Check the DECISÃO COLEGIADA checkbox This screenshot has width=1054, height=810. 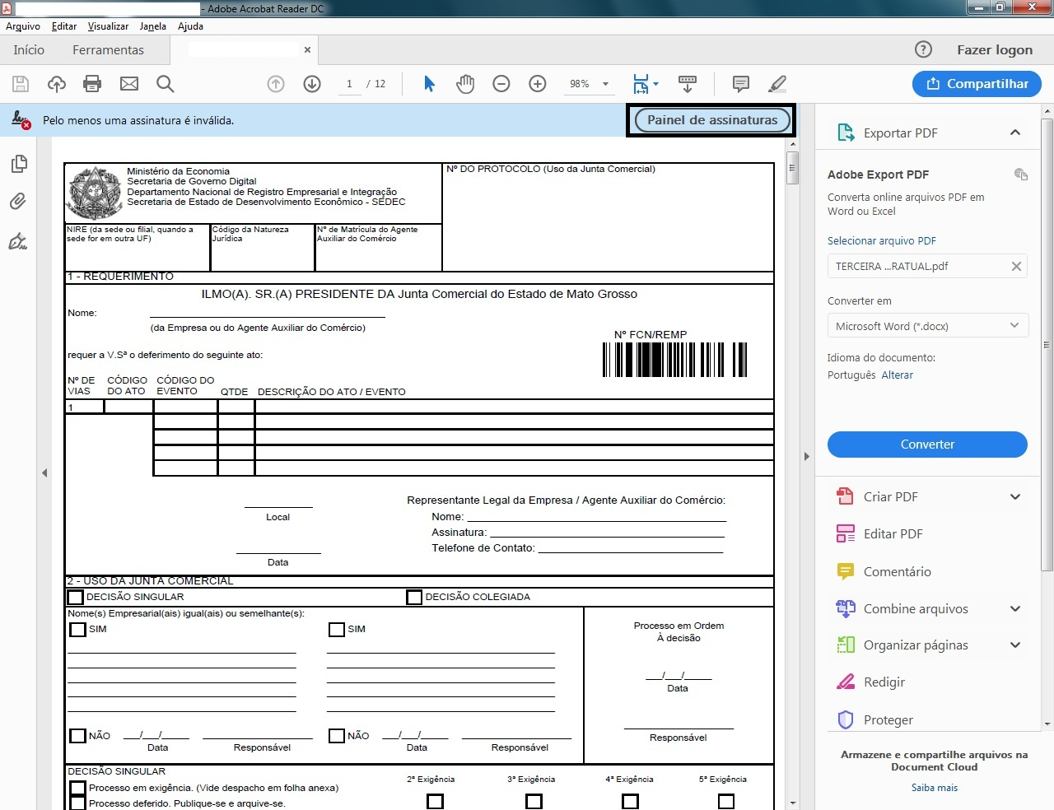(414, 597)
